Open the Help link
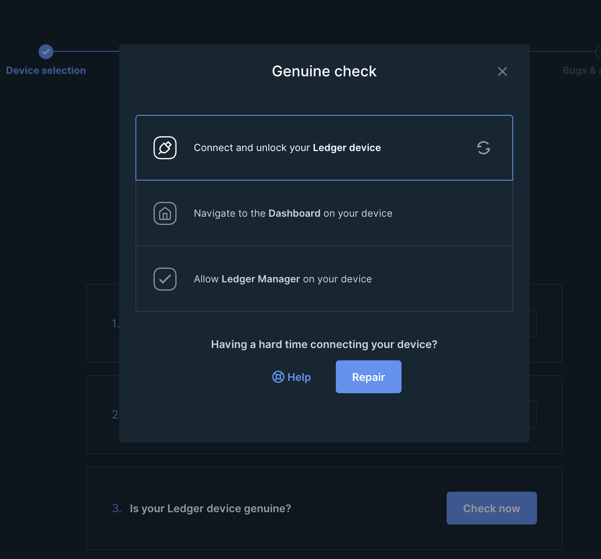The image size is (601, 559). coord(291,377)
